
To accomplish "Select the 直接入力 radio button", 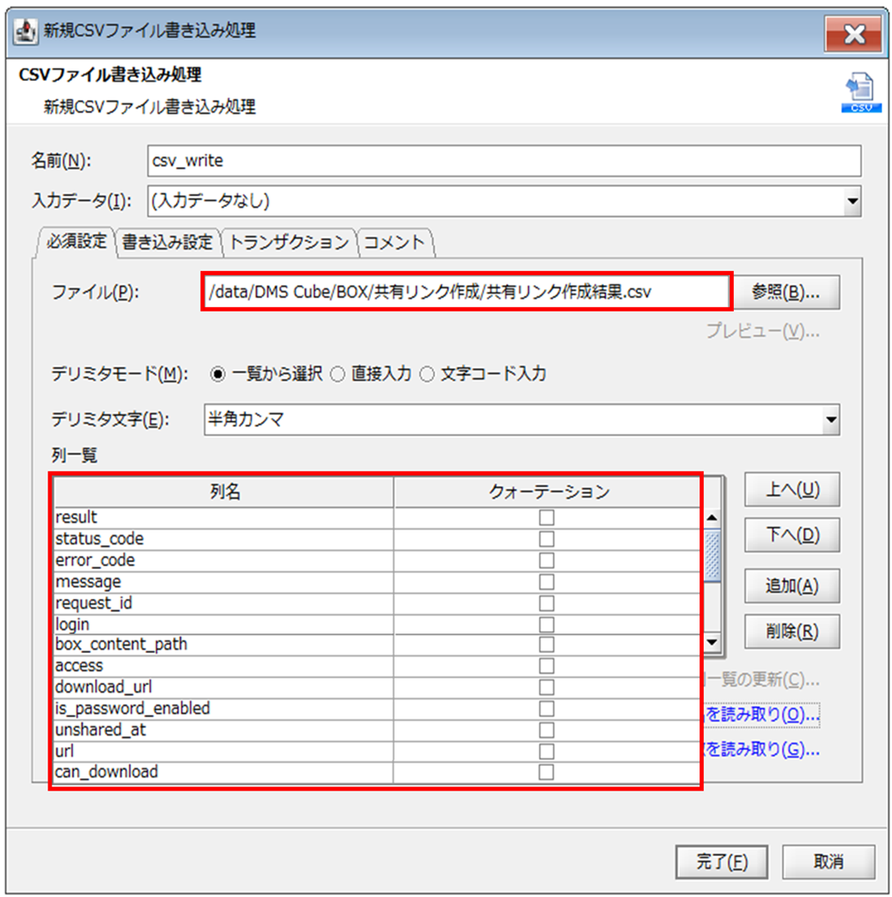I will pyautogui.click(x=337, y=374).
